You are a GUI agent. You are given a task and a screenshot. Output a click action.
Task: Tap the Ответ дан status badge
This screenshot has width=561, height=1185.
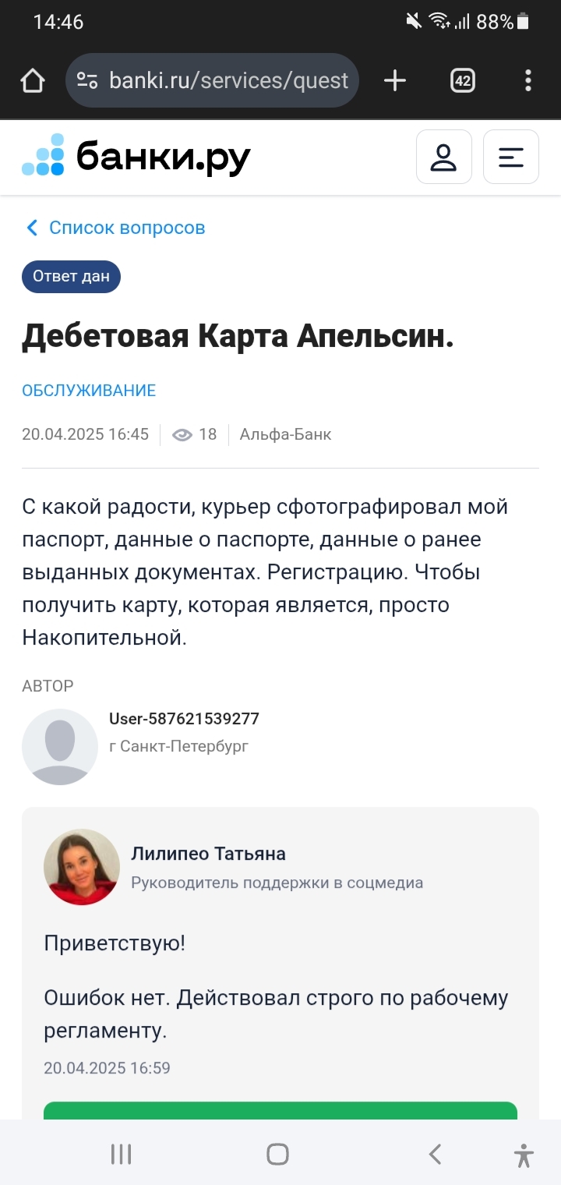pyautogui.click(x=71, y=277)
